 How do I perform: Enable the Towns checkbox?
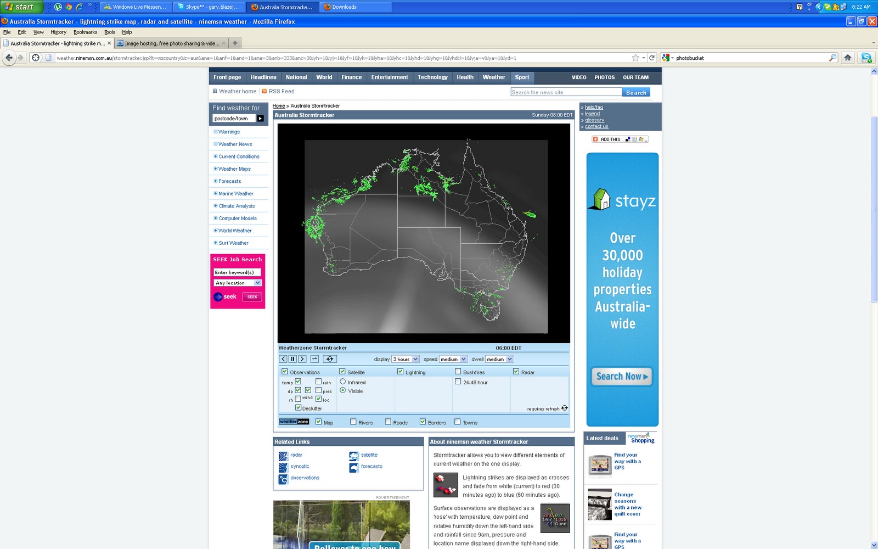tap(457, 422)
